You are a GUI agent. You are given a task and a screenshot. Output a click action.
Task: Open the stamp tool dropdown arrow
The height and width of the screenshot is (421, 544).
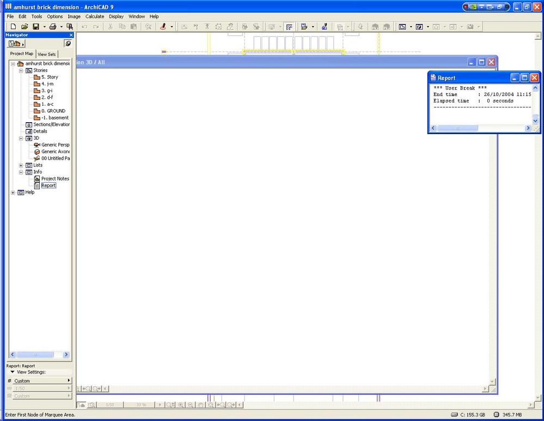(172, 27)
